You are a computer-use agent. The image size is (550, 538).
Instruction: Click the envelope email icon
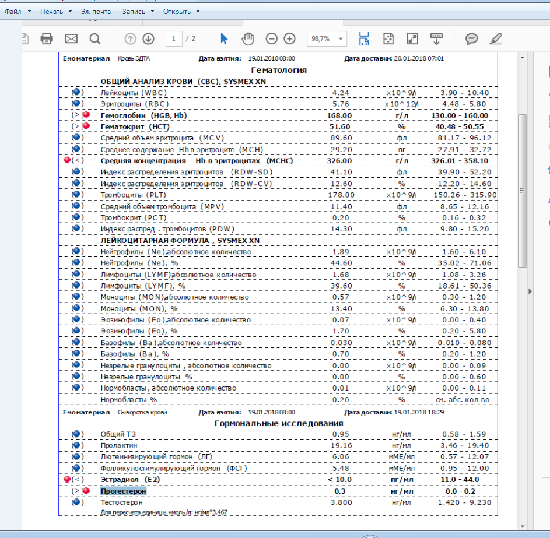click(x=71, y=38)
